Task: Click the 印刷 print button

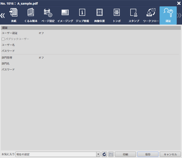Action: (x=125, y=154)
